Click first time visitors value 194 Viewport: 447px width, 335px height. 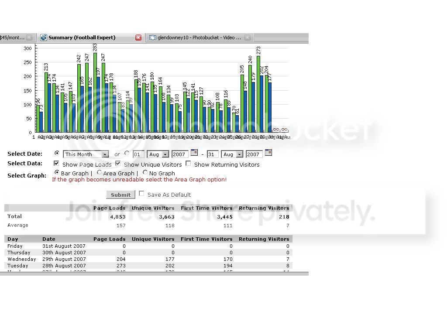click(228, 266)
